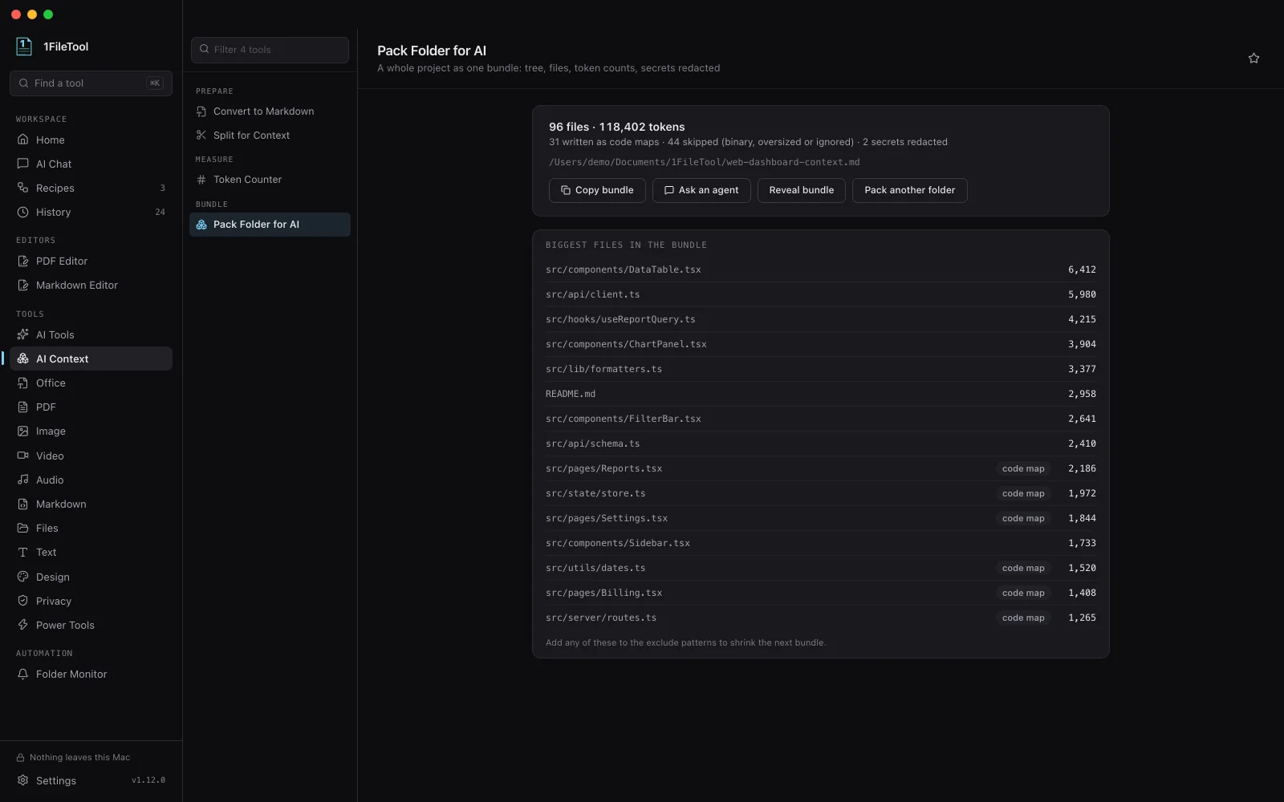The width and height of the screenshot is (1284, 802).
Task: Select the src/components/DataTable.tsx row
Action: 820,269
